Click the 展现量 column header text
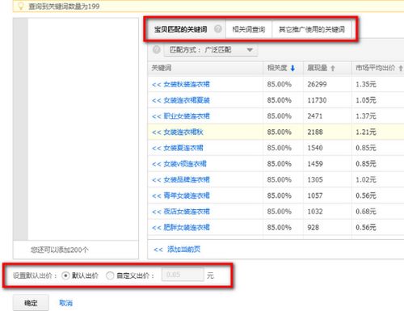 pos(318,68)
